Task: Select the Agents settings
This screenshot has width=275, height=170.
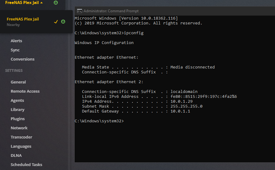Action: 18,101
